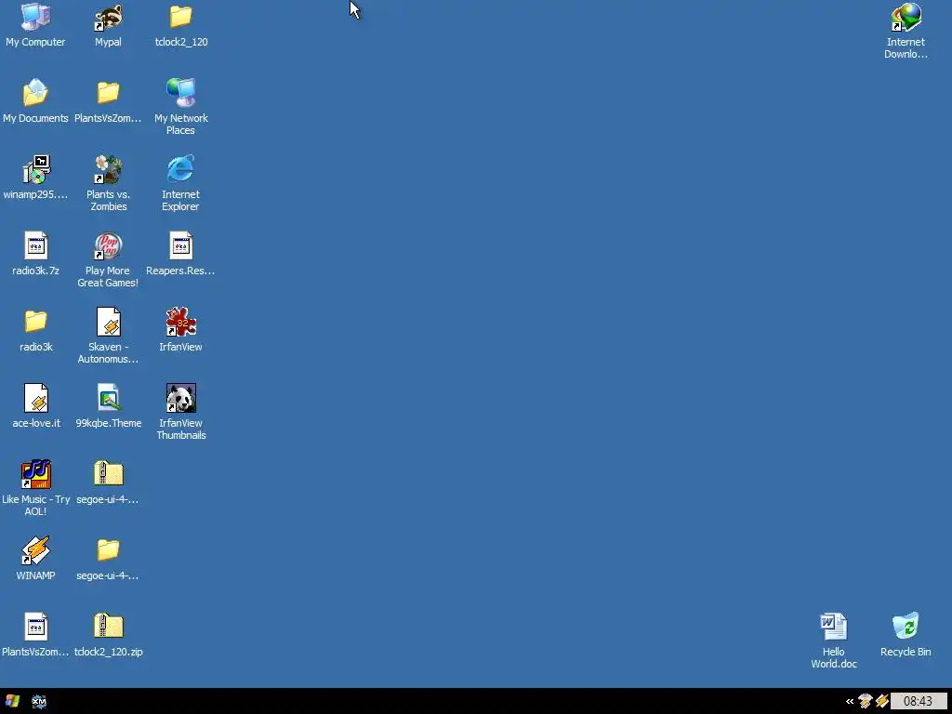Click the Winamp lightning tray icon
The width and height of the screenshot is (952, 714).
click(x=882, y=701)
